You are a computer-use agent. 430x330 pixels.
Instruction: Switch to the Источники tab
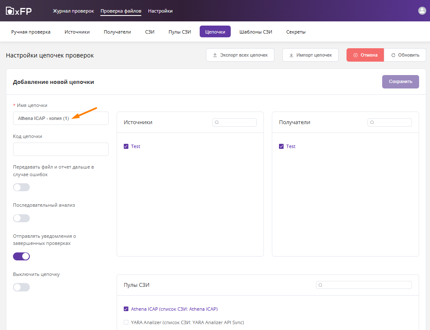click(x=77, y=32)
